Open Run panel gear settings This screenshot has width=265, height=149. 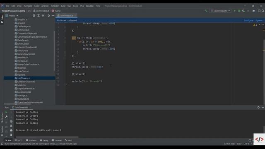258,108
